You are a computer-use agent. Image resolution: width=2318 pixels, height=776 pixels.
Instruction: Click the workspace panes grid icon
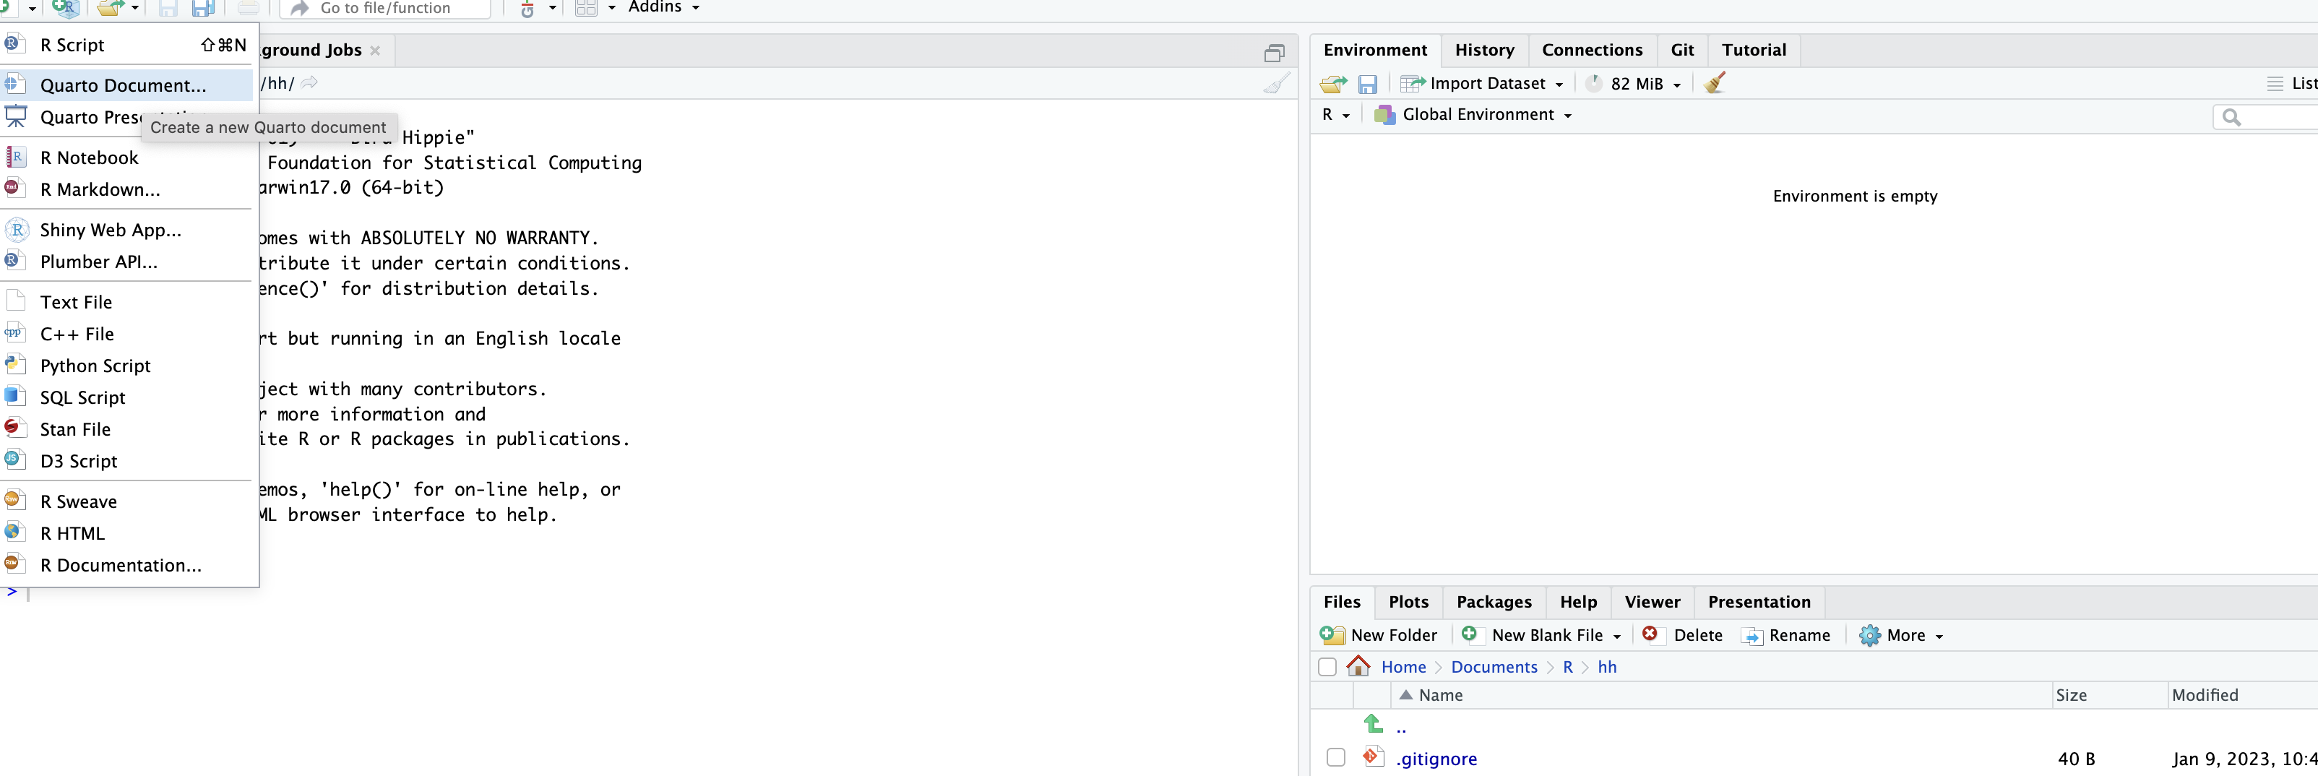(586, 8)
